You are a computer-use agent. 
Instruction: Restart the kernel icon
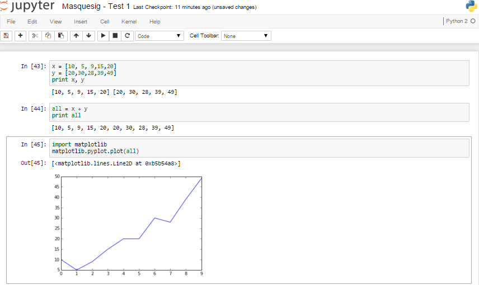[128, 36]
